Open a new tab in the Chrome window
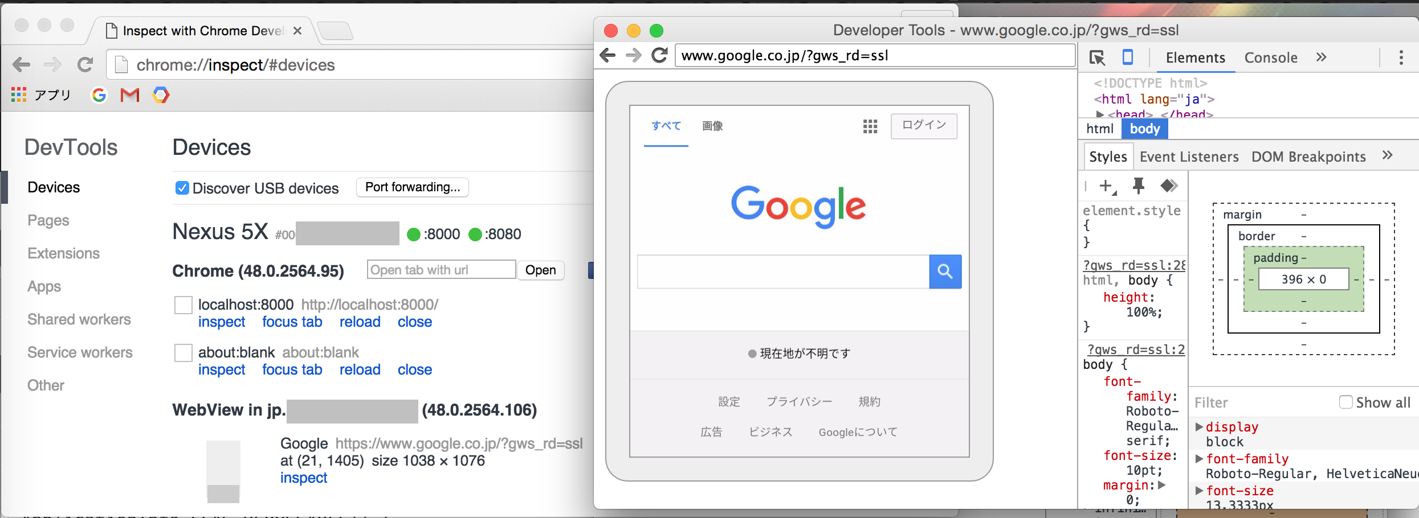Image resolution: width=1419 pixels, height=518 pixels. click(335, 31)
